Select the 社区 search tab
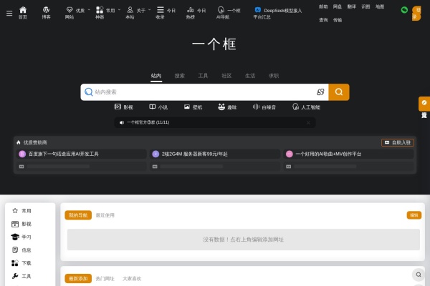Screen dimensions: 430x286 226,76
